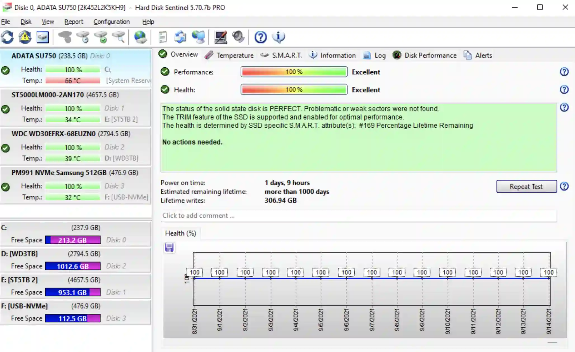
Task: Click the 1012.6 GB free space bar
Action: point(73,266)
